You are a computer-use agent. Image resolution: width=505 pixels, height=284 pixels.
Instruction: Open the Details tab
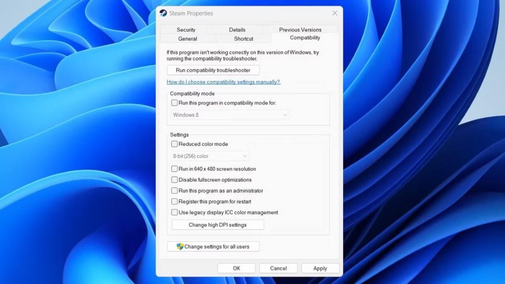click(x=237, y=30)
